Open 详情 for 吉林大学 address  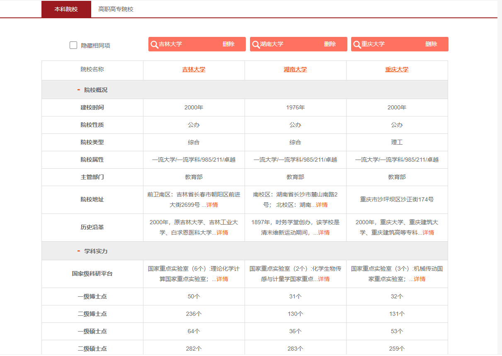pyautogui.click(x=212, y=205)
